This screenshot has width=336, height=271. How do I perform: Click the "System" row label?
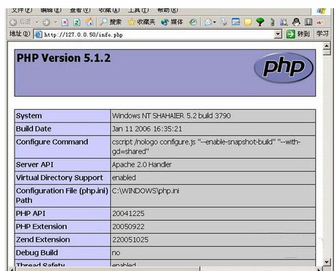click(x=29, y=116)
